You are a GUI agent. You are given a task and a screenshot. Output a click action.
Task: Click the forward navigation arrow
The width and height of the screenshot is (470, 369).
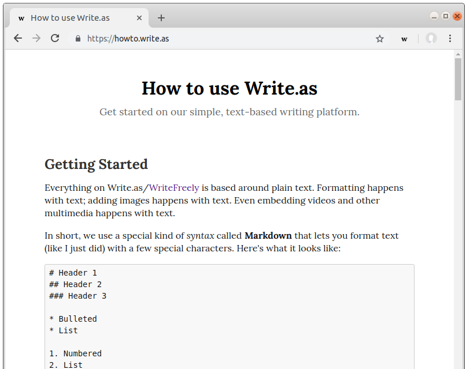(36, 38)
